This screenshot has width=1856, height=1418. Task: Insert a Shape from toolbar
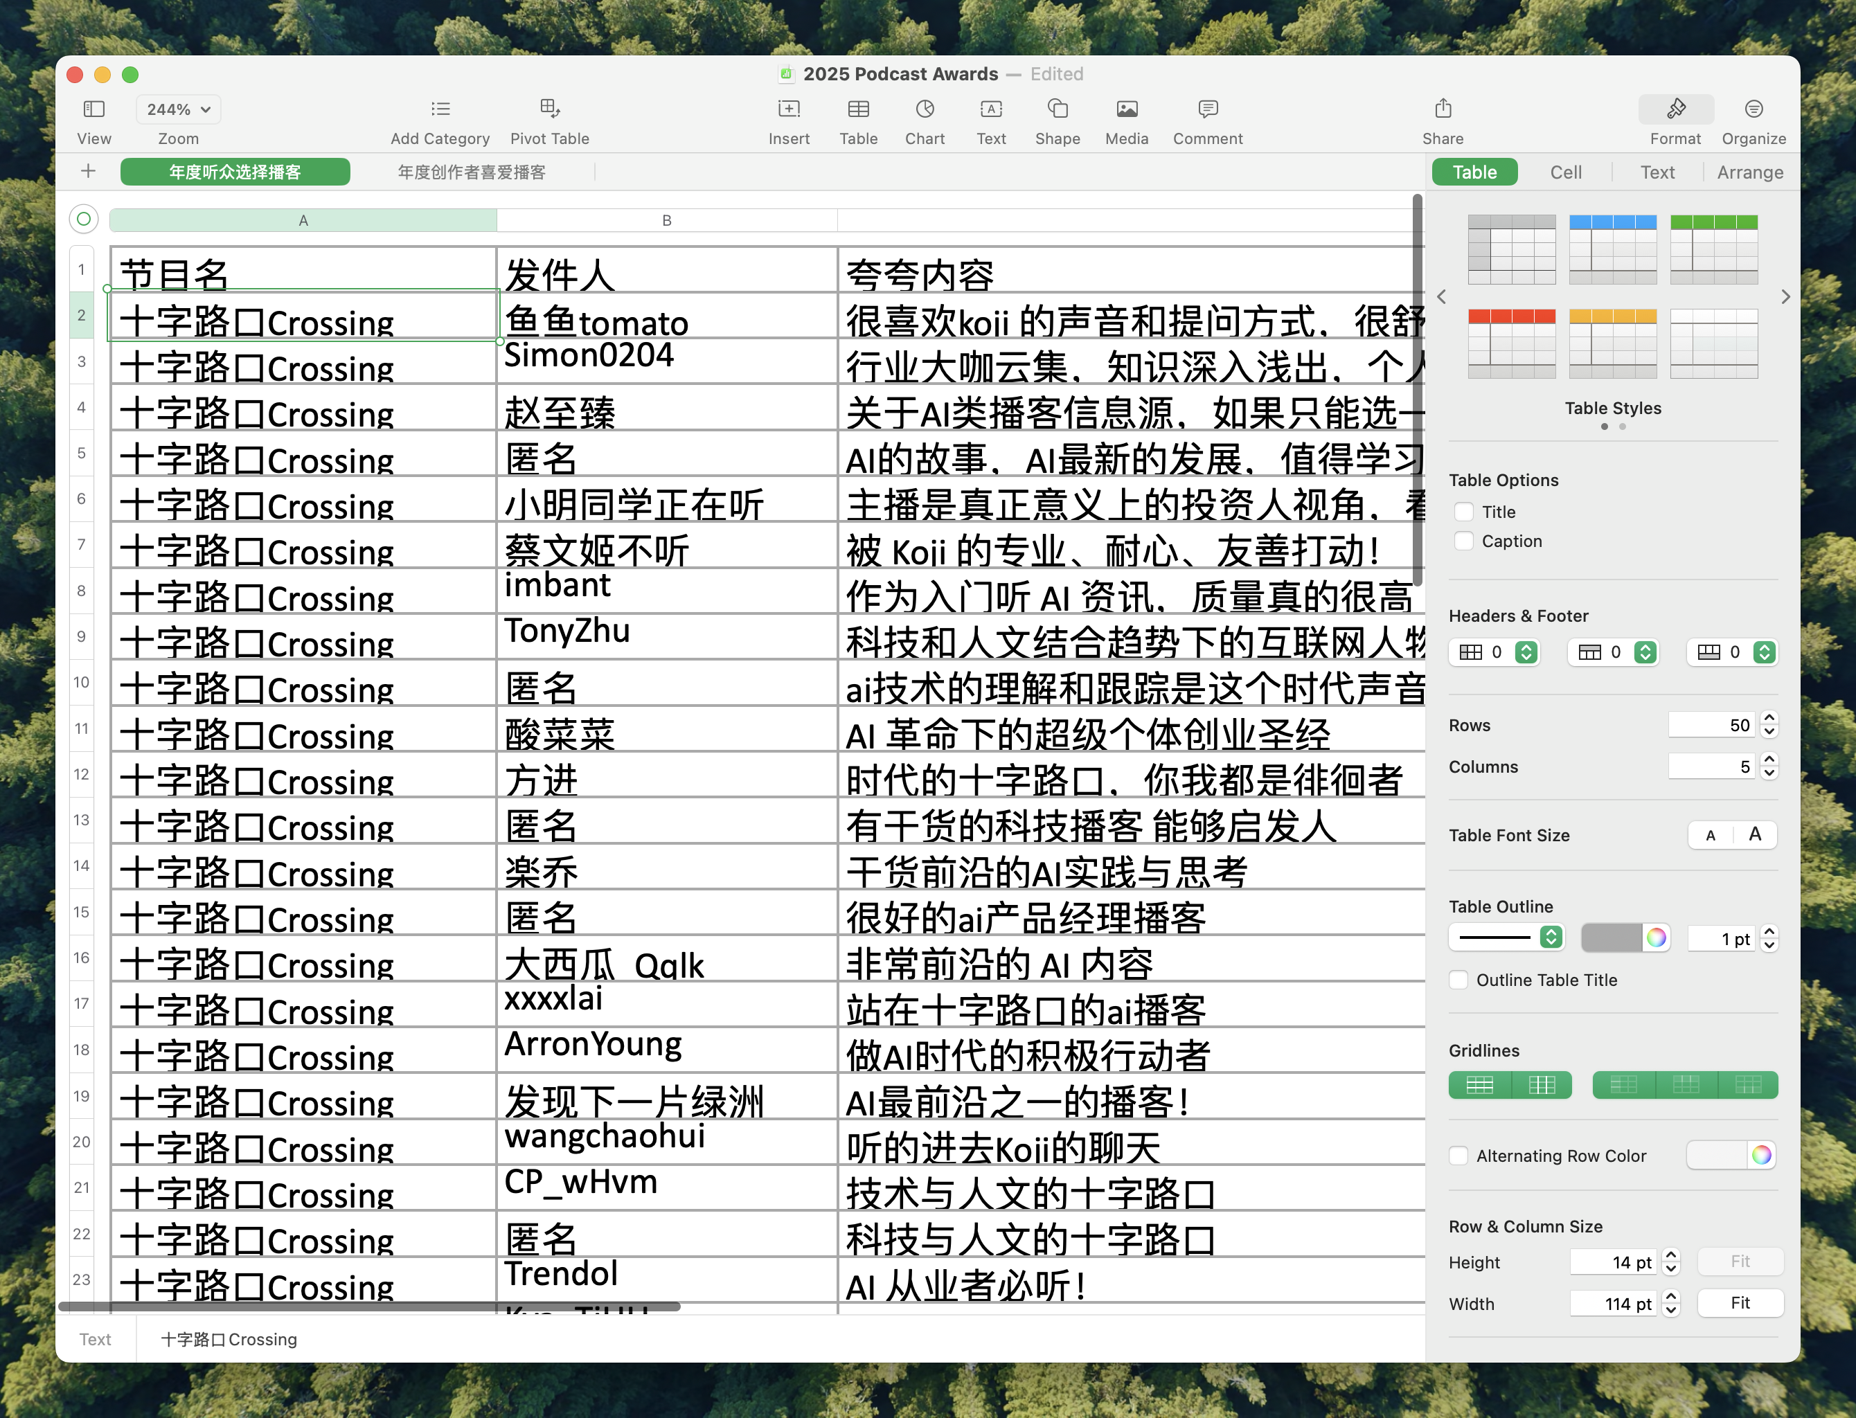[1057, 109]
